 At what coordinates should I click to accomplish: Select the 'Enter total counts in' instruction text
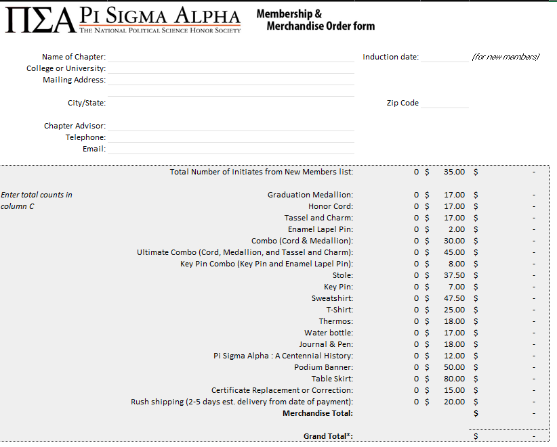[x=36, y=195]
